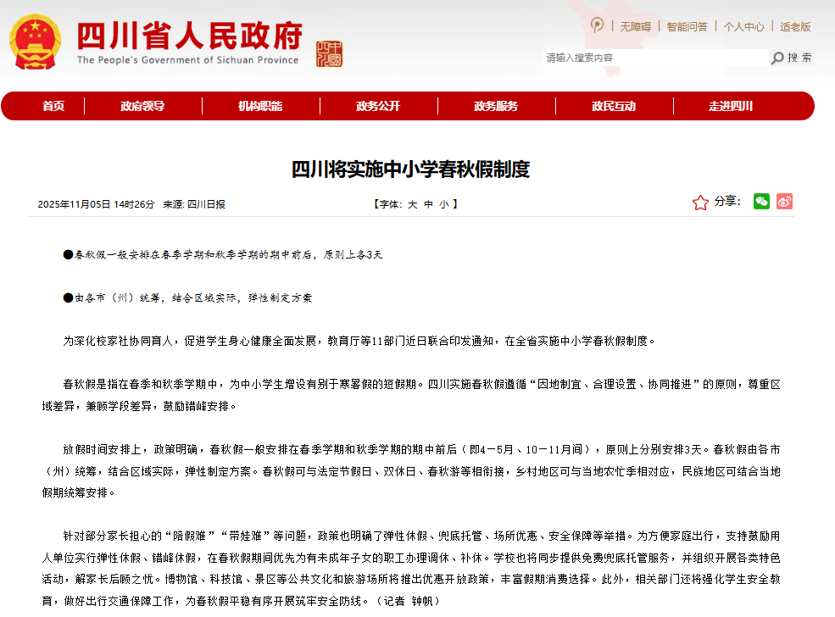Click the brown circular accessibility icon
Image resolution: width=835 pixels, height=617 pixels.
point(598,25)
